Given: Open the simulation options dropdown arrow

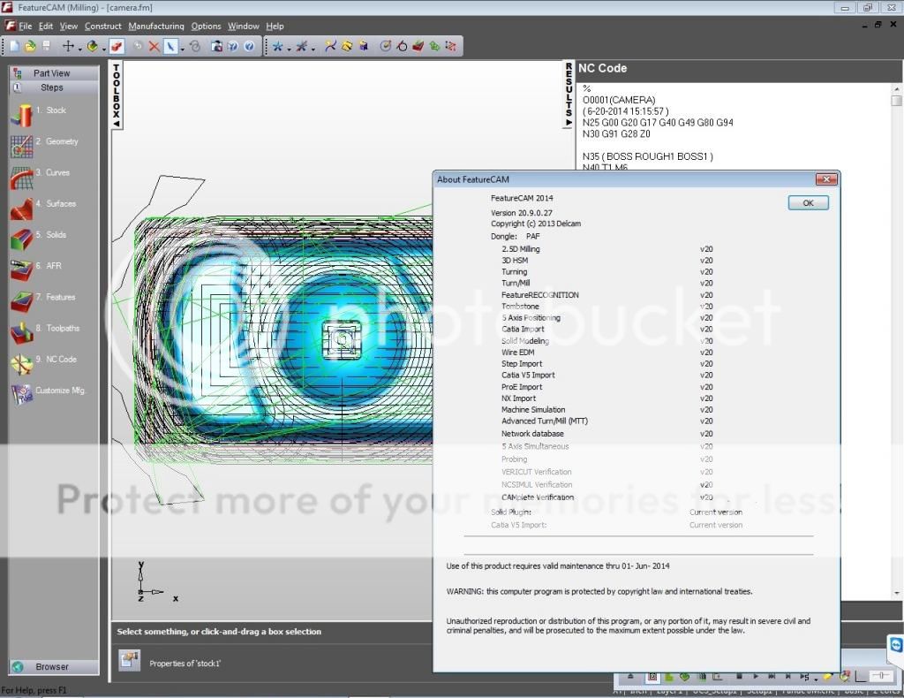Looking at the screenshot, I should tap(815, 679).
